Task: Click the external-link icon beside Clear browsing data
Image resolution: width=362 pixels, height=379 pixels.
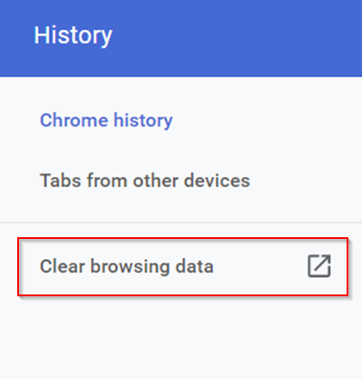Action: pos(319,266)
